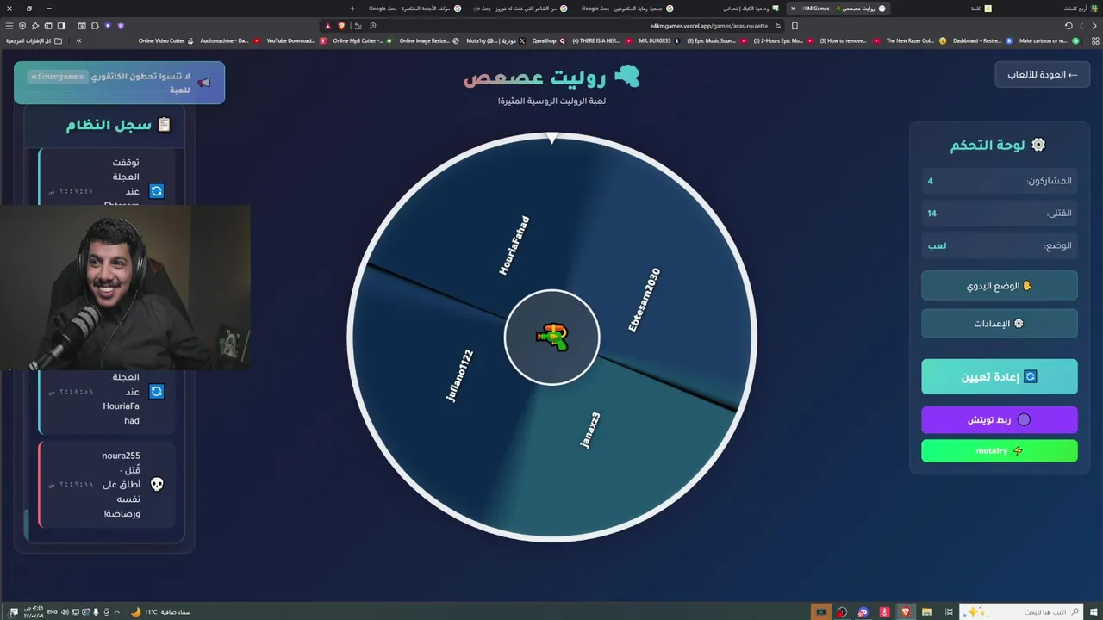Click the المشاركون participants count value 4
This screenshot has width=1103, height=620.
tap(930, 181)
